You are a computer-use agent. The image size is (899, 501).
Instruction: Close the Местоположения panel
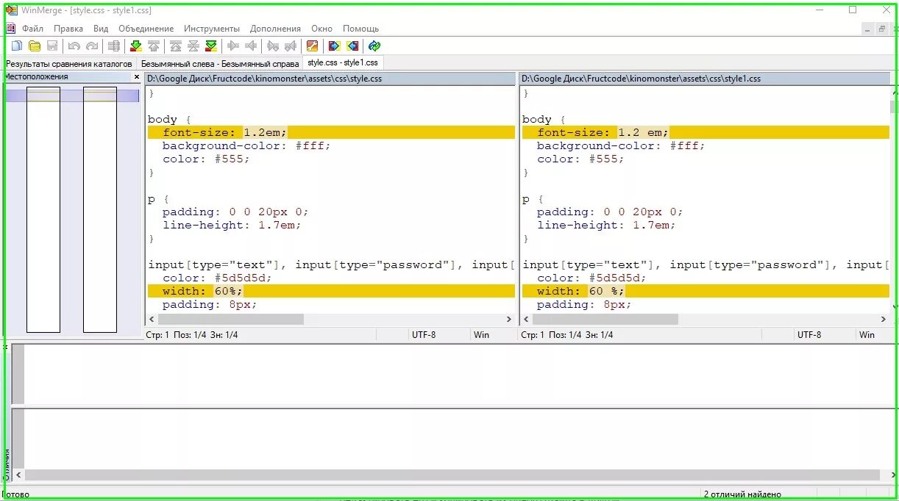pos(136,76)
